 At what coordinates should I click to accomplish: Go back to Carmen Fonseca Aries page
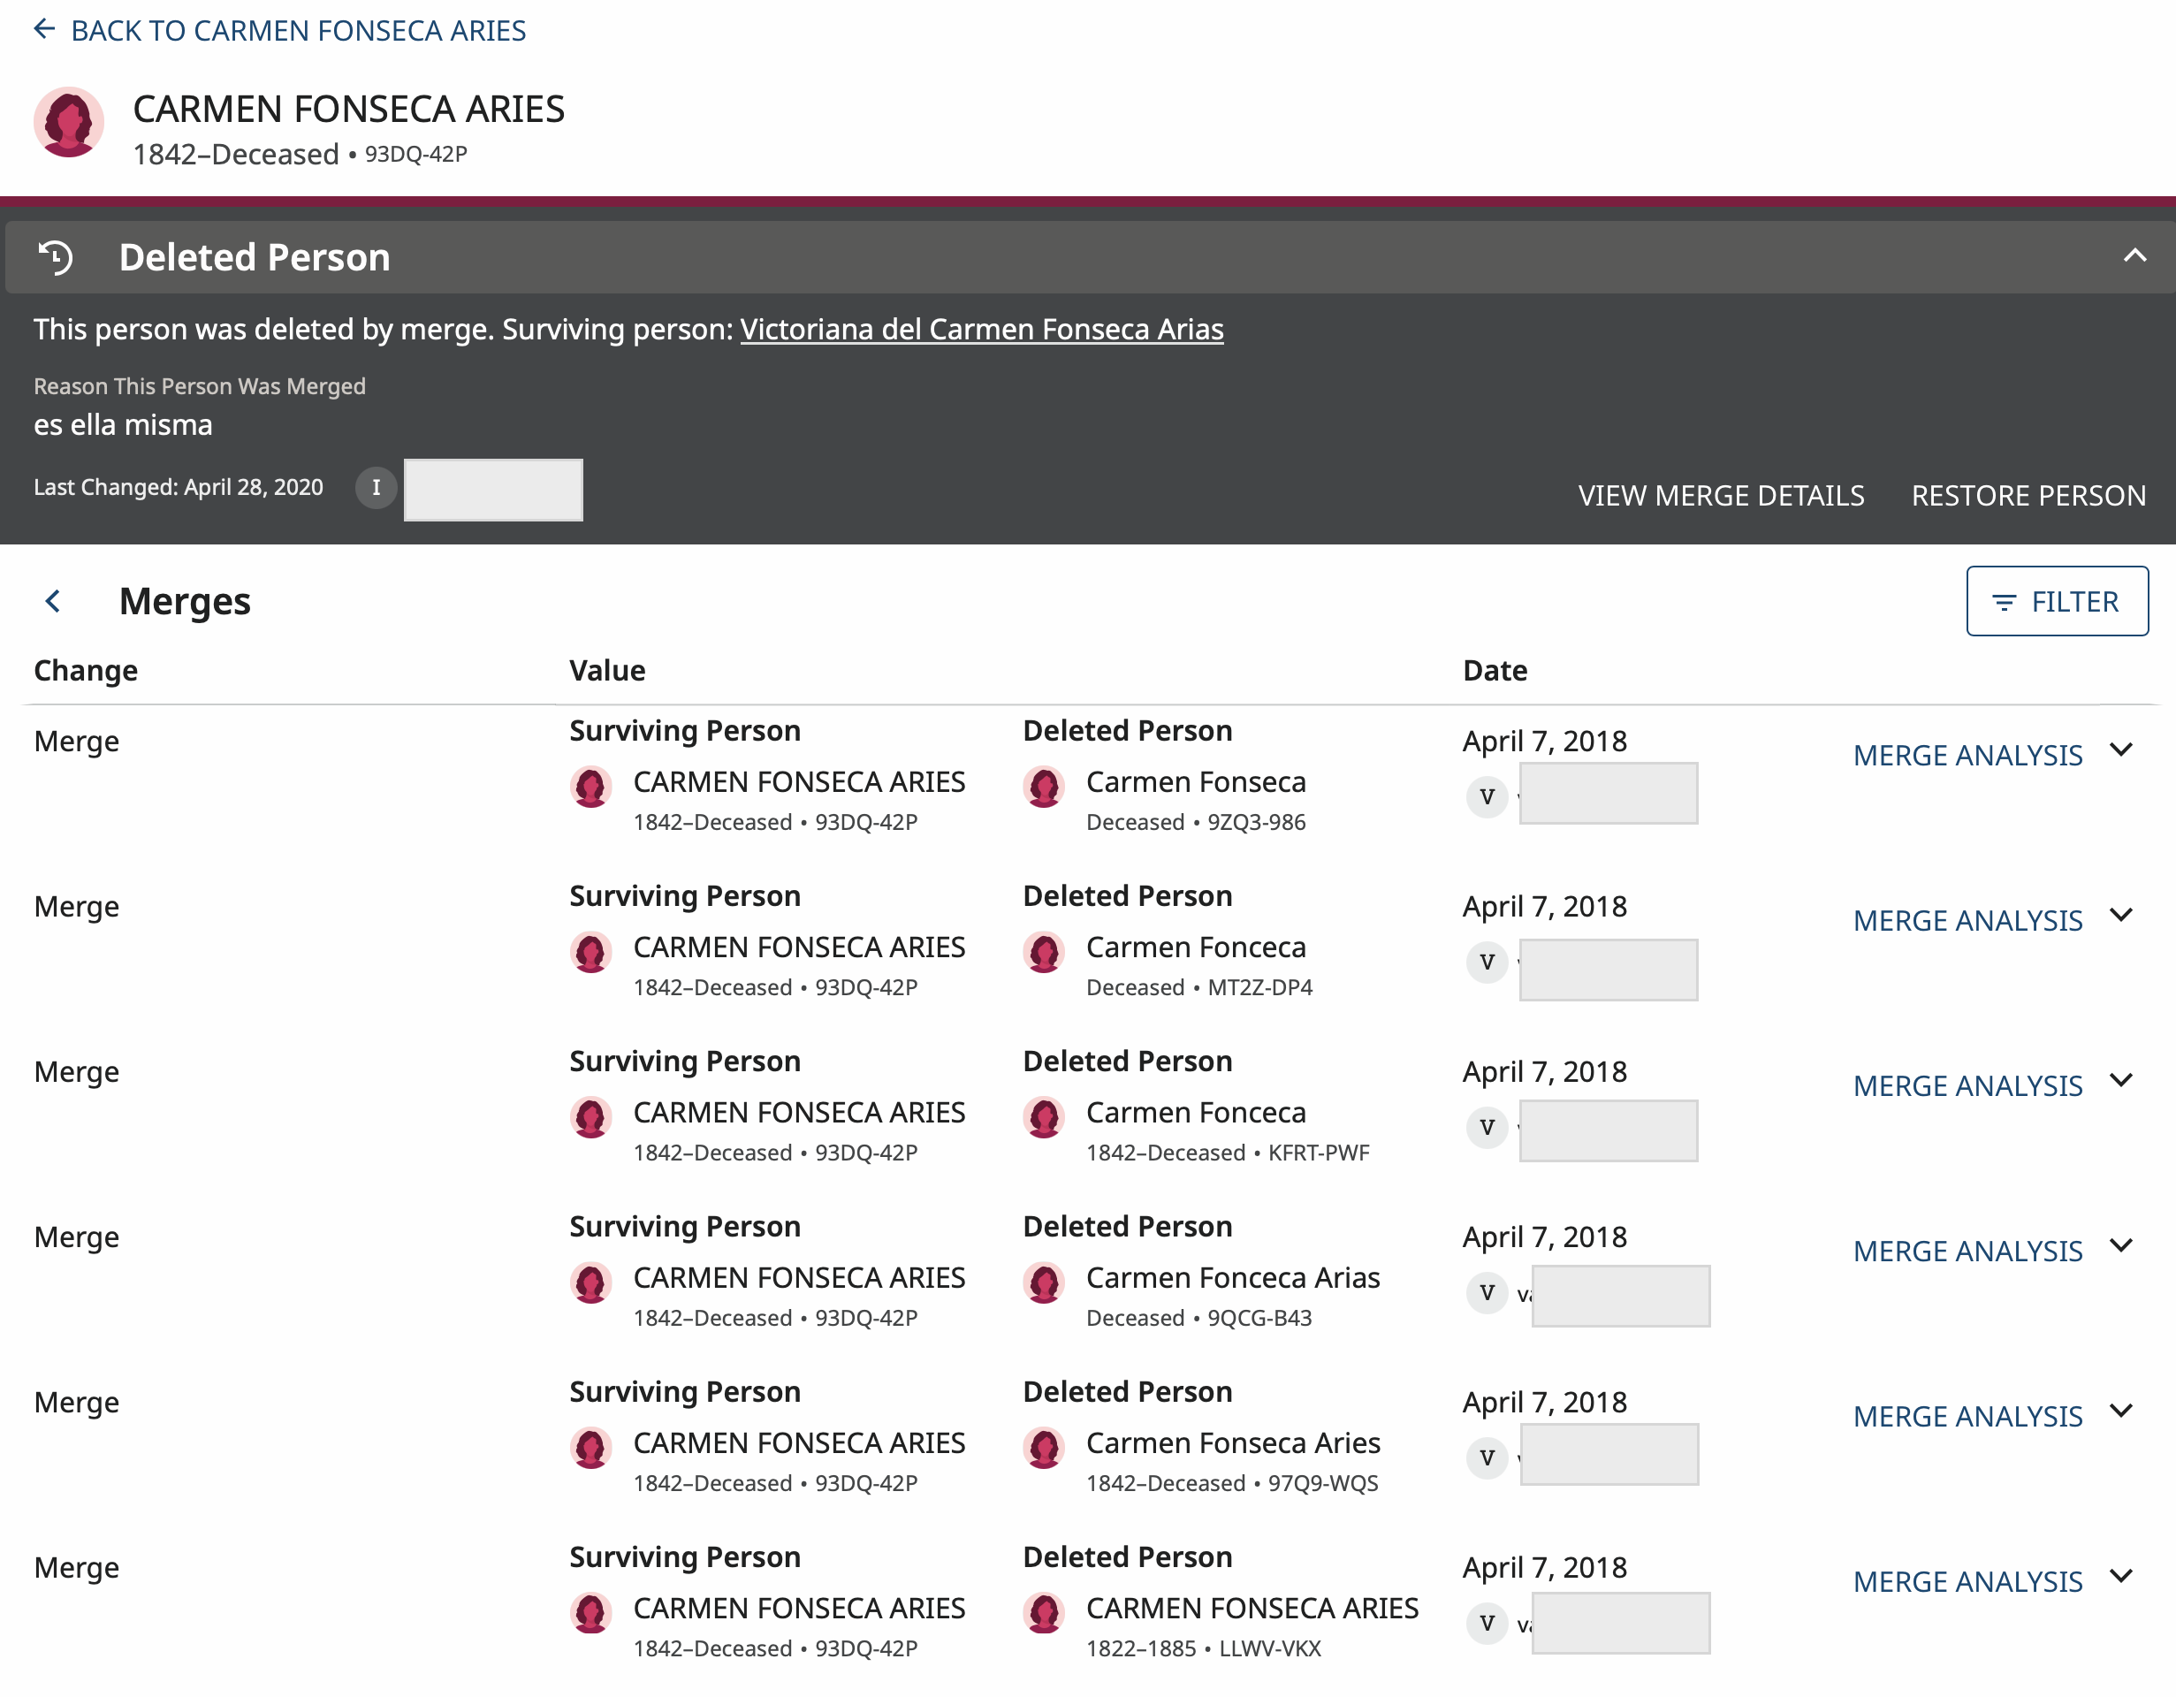coord(298,31)
